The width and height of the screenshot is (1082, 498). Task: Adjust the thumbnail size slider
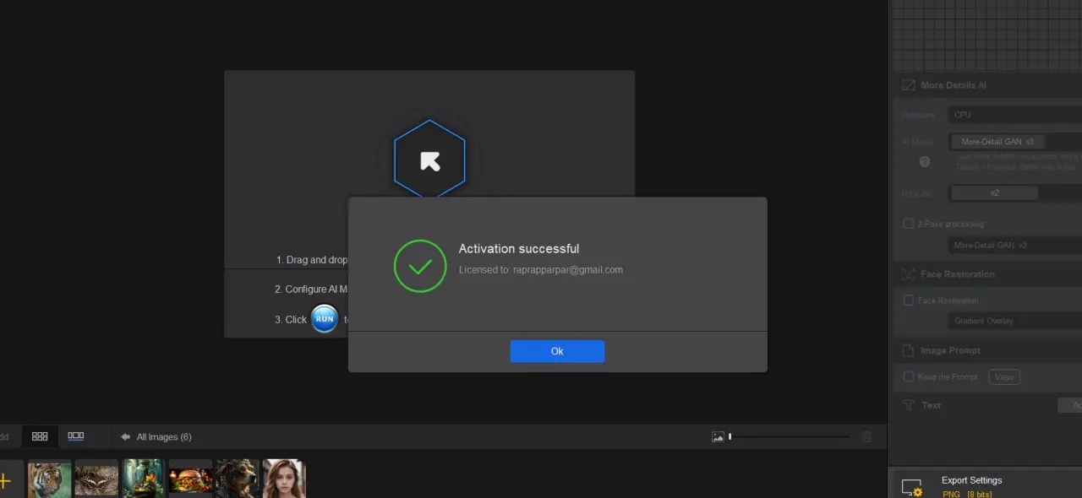pyautogui.click(x=790, y=436)
